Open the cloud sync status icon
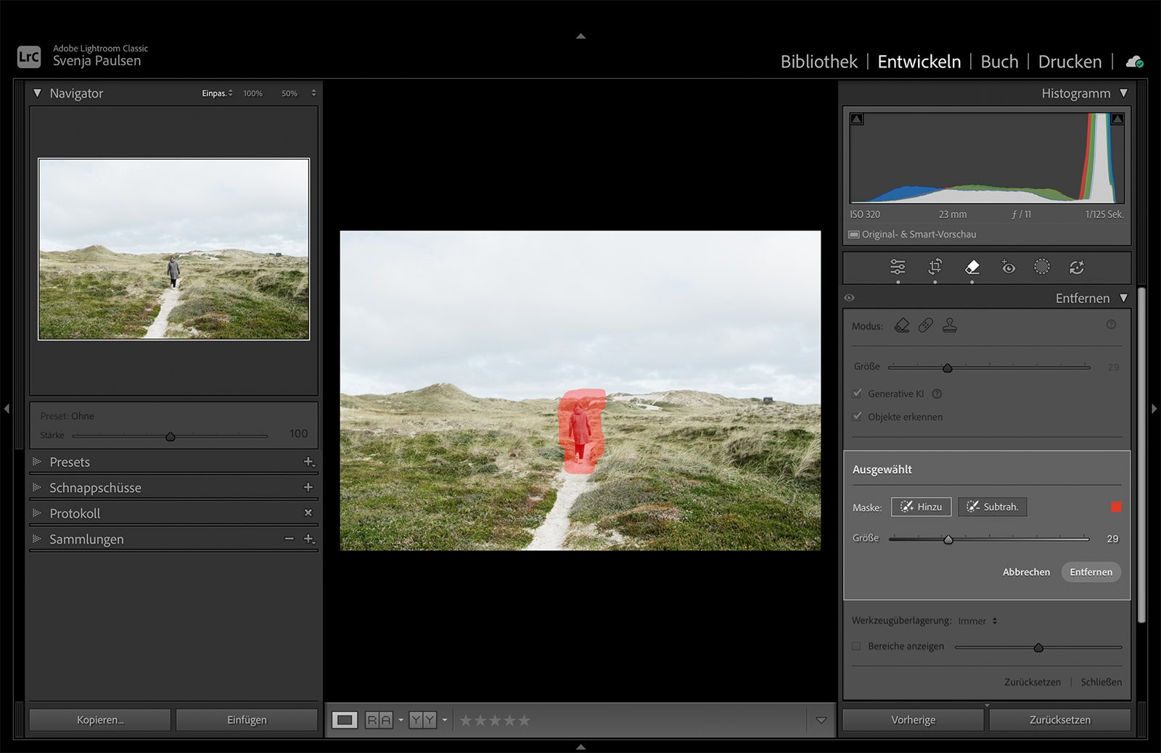This screenshot has width=1161, height=753. tap(1134, 62)
